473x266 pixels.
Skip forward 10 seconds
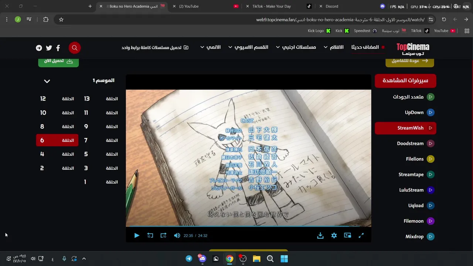tap(163, 235)
